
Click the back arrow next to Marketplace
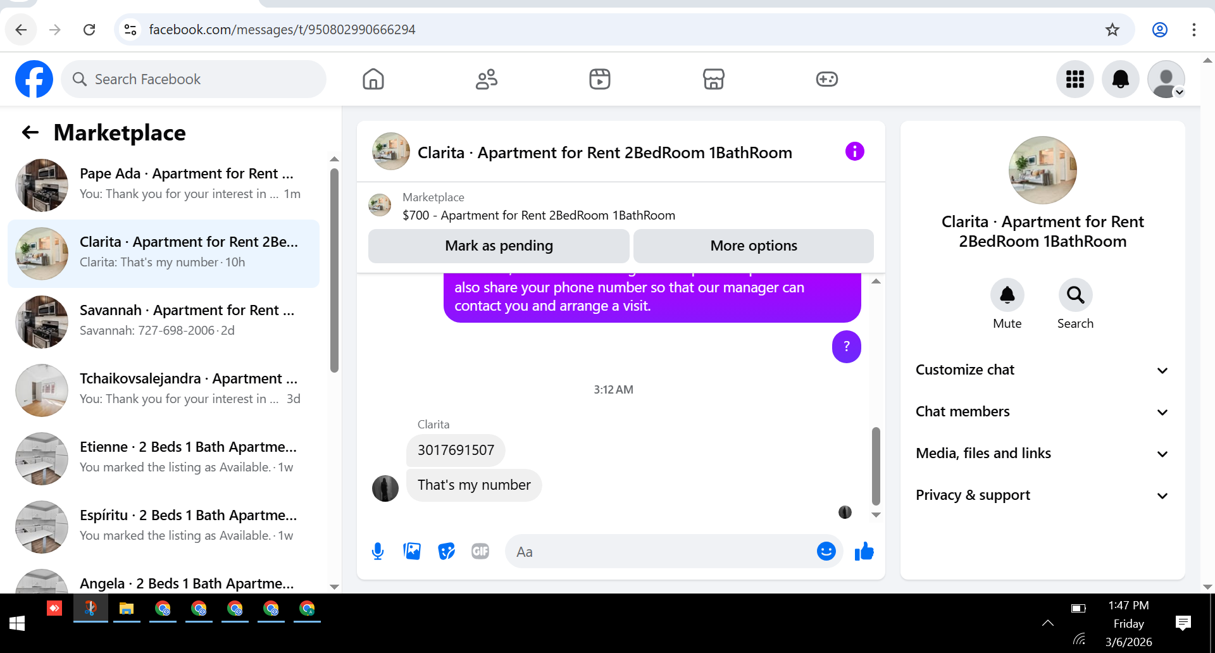(x=30, y=132)
